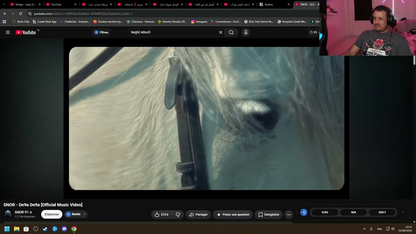Click the Remix button

(73, 214)
